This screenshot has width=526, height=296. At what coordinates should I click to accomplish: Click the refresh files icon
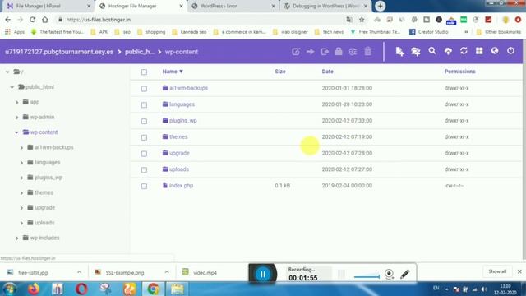pyautogui.click(x=464, y=51)
